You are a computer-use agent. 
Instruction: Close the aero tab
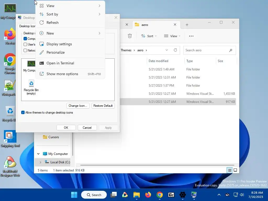(x=175, y=25)
